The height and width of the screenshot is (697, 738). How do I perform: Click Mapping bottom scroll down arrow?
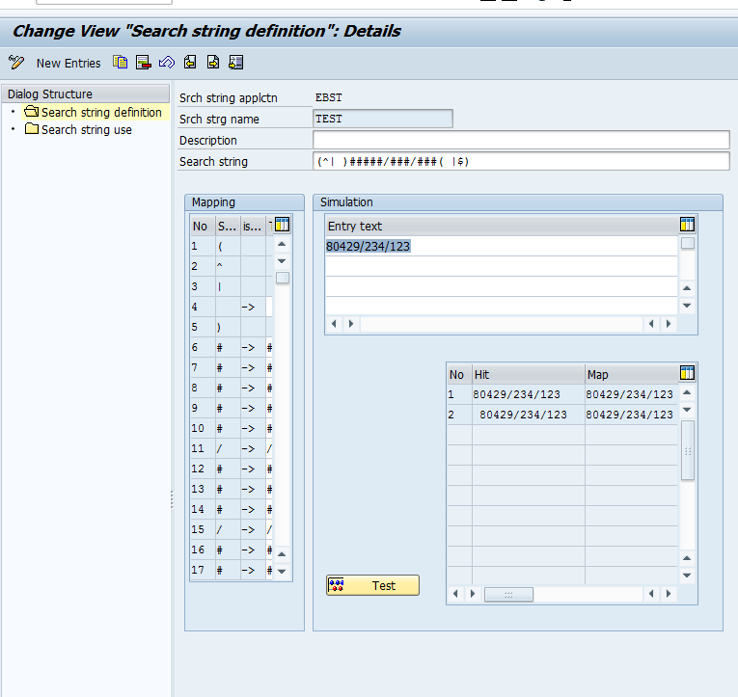pos(282,572)
